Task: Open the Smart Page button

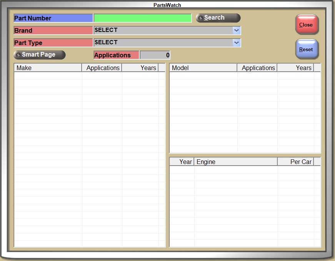Action: pos(39,55)
